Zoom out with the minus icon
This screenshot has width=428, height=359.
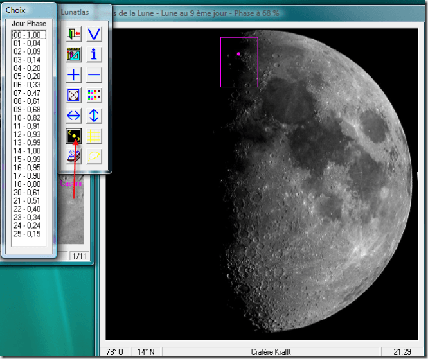point(94,75)
